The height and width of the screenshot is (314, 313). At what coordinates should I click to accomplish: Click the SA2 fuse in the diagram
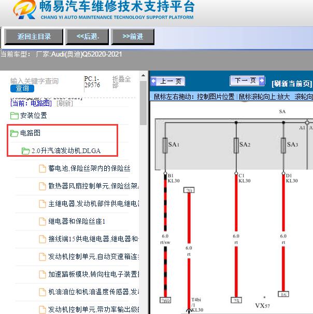click(x=236, y=146)
